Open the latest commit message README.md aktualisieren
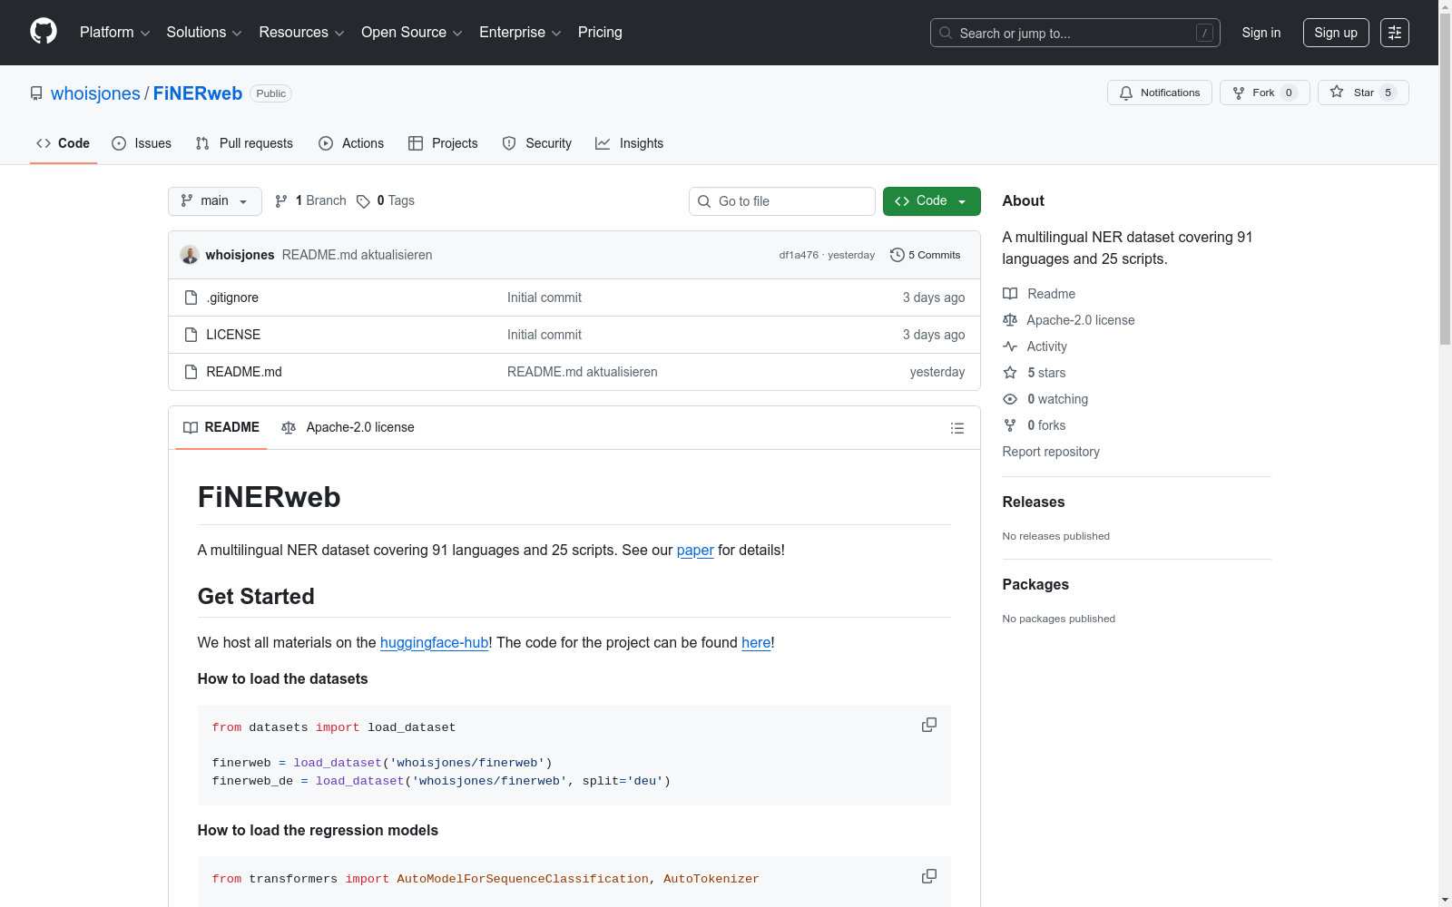 coord(357,255)
